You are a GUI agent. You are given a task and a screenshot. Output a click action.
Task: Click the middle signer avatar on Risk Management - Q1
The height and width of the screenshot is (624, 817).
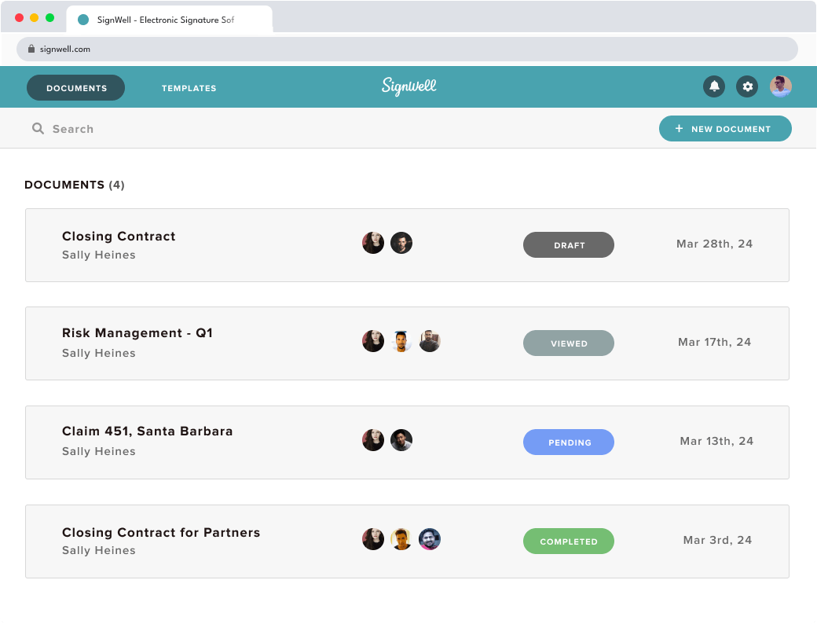coord(401,341)
